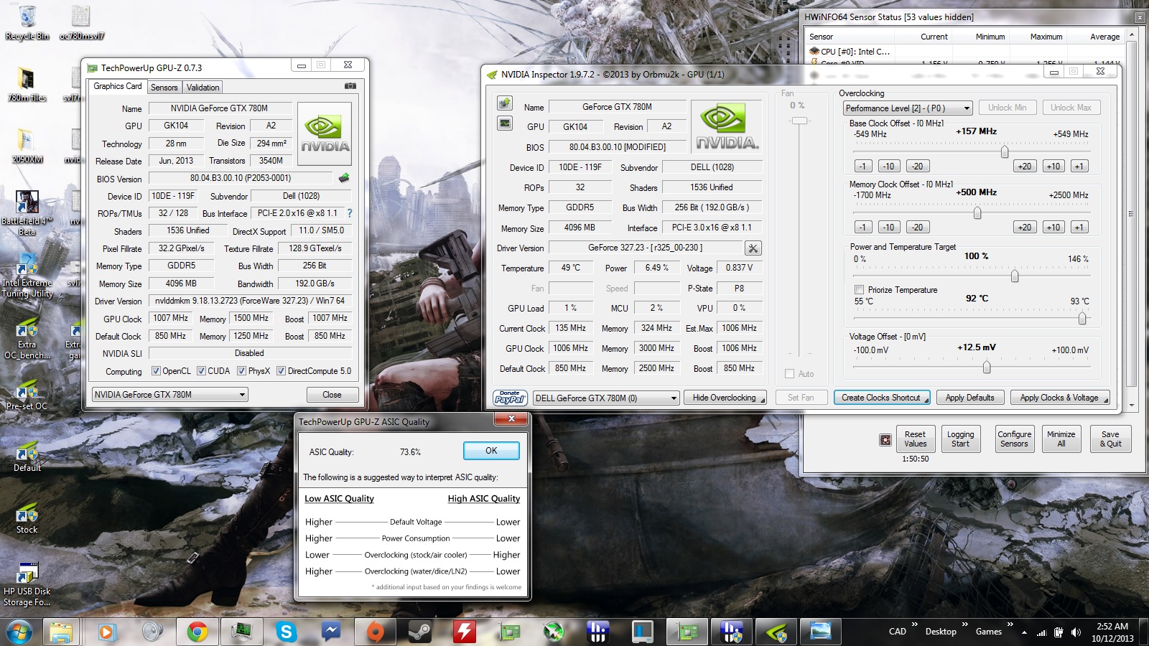Image resolution: width=1149 pixels, height=646 pixels.
Task: Open Steam from the taskbar
Action: click(x=420, y=632)
